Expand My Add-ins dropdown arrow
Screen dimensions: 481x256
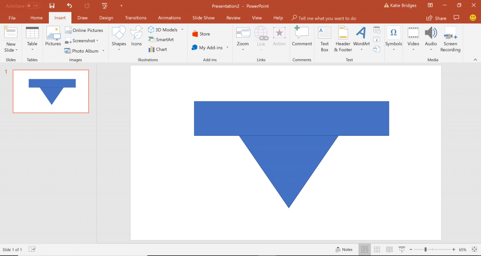(227, 47)
